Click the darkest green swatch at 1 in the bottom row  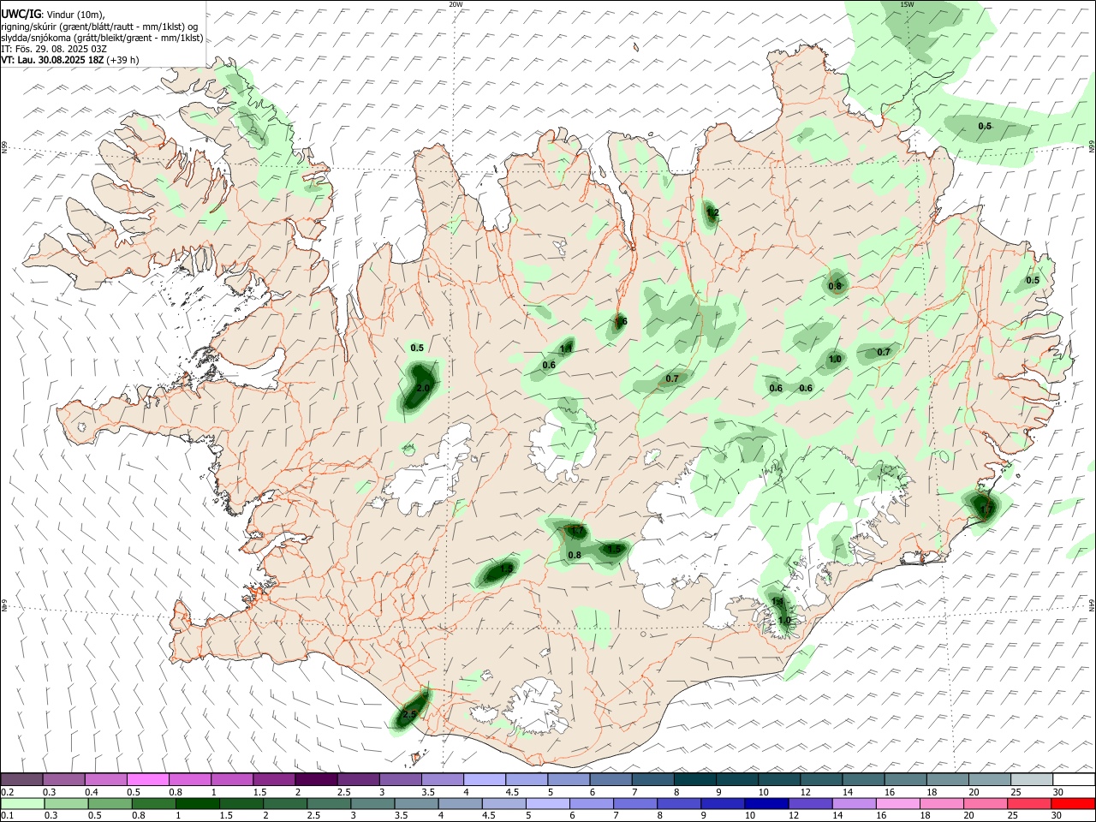click(x=198, y=804)
